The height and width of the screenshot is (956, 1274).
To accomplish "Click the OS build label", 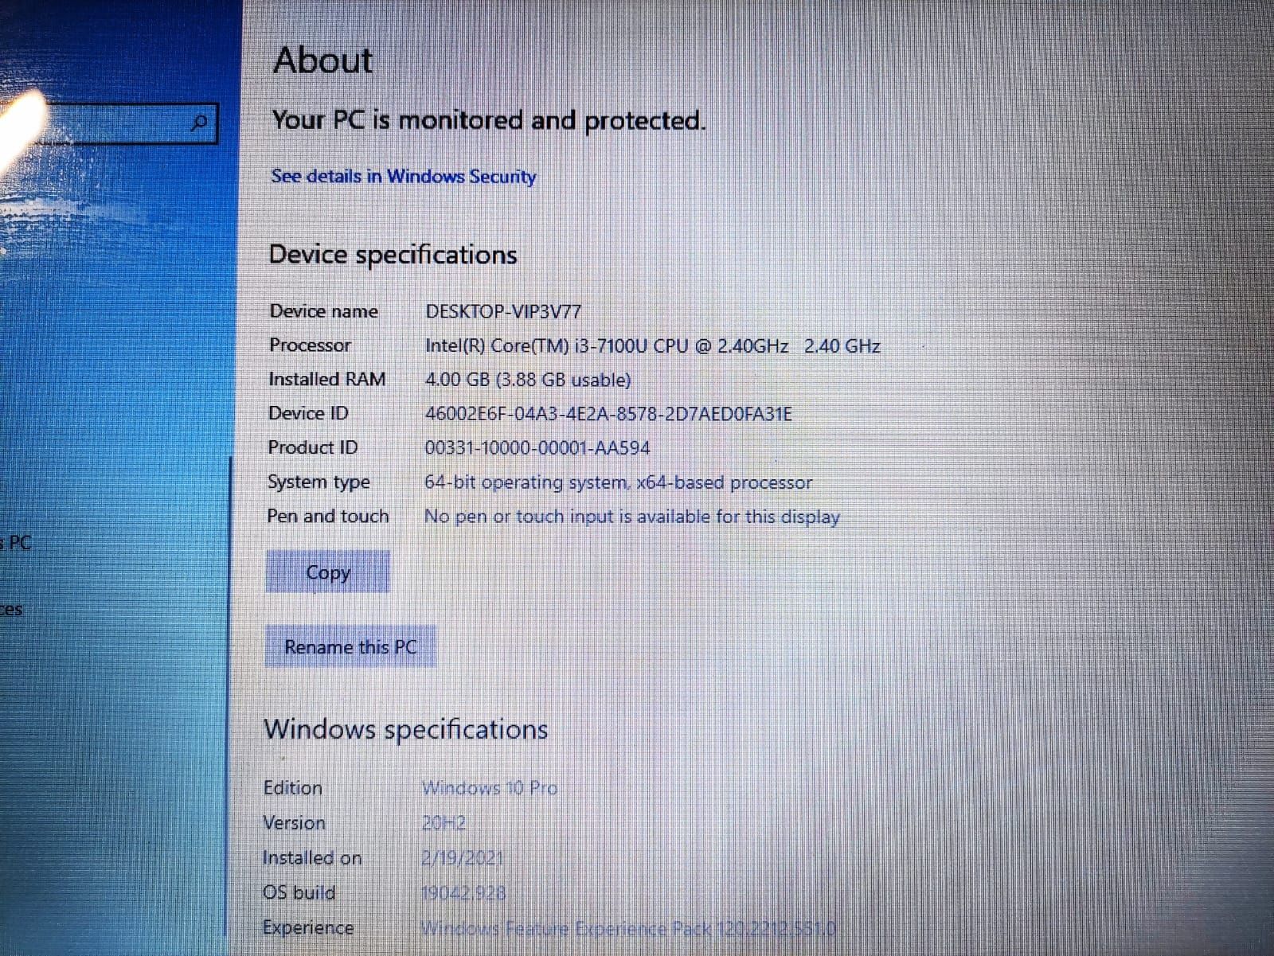I will click(299, 893).
